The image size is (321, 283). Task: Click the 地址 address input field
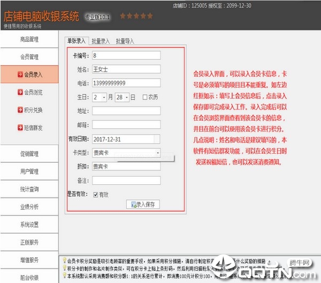[126, 111]
